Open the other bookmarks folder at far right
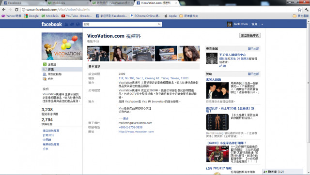Screen dimensions: 310x175 pyautogui.click(x=301, y=16)
